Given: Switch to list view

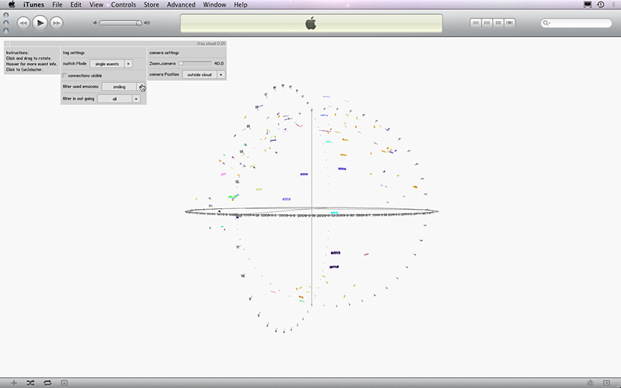Looking at the screenshot, I should click(476, 23).
